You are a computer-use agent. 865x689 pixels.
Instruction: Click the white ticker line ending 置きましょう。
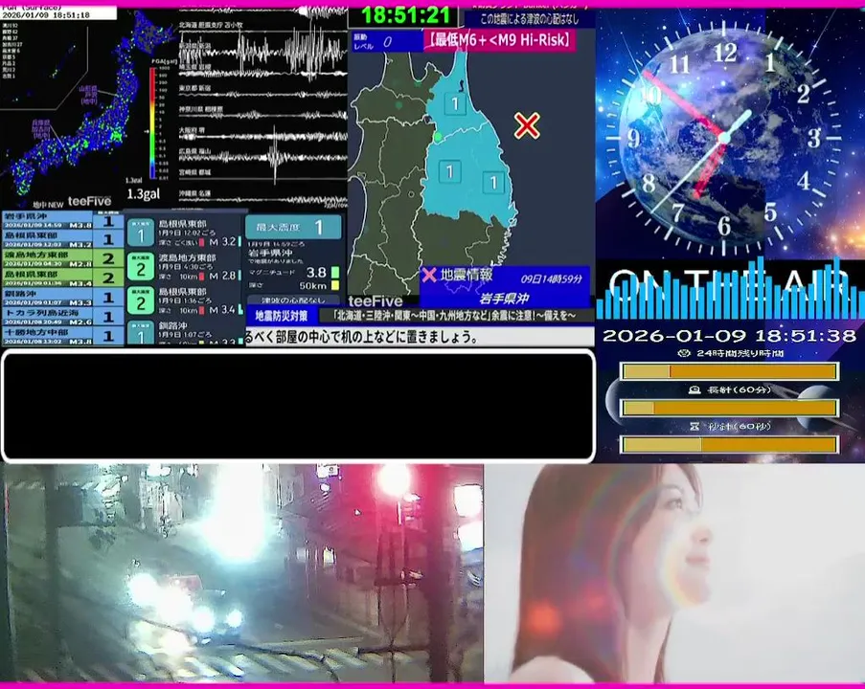(420, 336)
